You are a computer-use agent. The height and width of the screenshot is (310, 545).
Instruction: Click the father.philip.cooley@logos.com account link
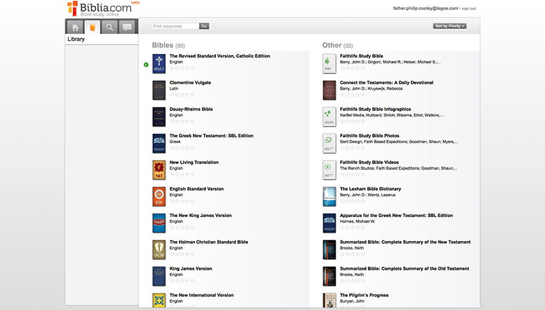click(426, 8)
